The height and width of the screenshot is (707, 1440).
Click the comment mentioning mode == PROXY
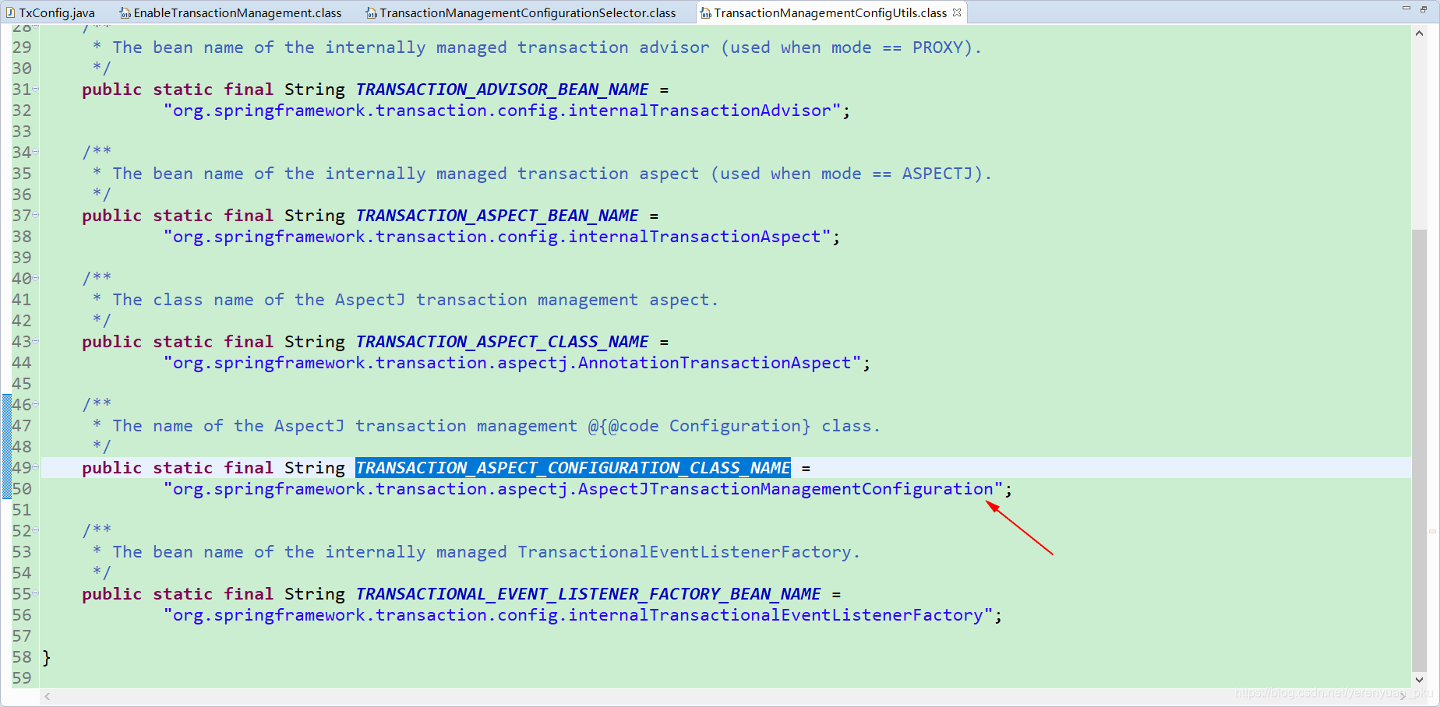pyautogui.click(x=537, y=47)
